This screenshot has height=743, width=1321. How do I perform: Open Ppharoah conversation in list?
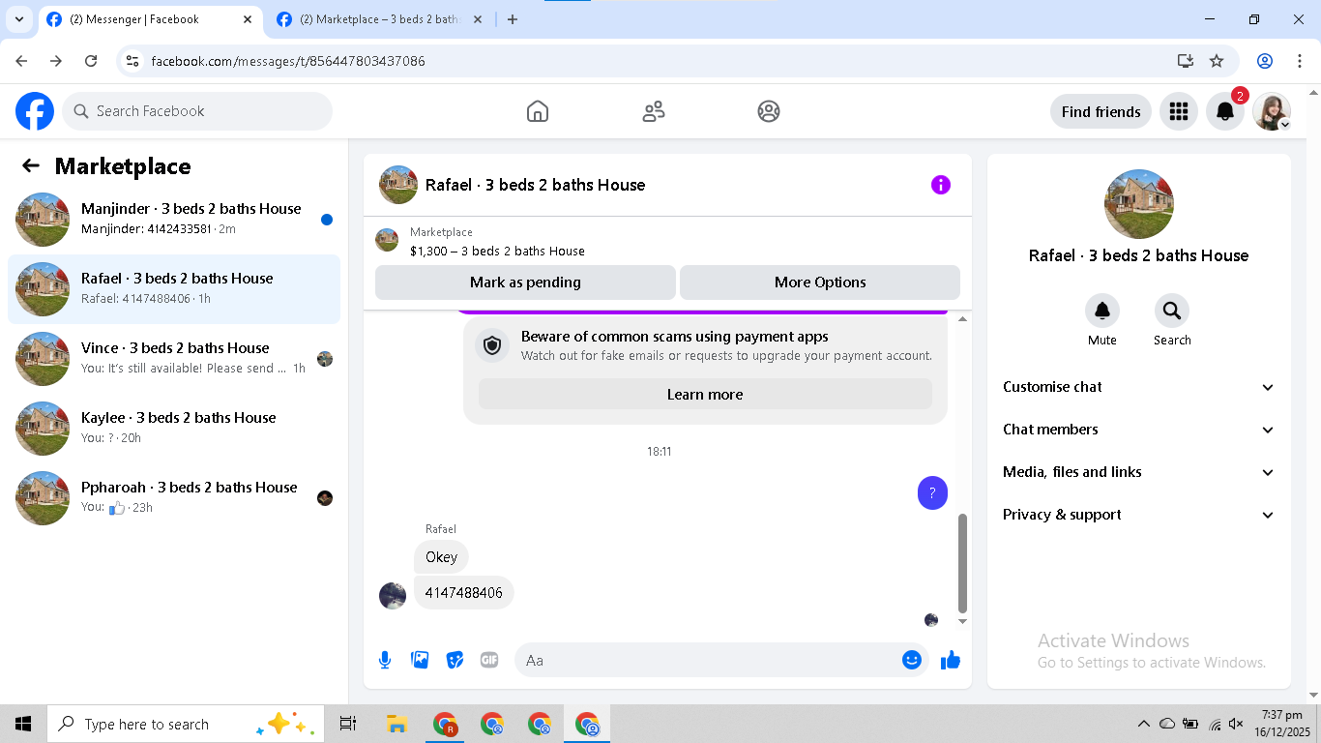[174, 498]
